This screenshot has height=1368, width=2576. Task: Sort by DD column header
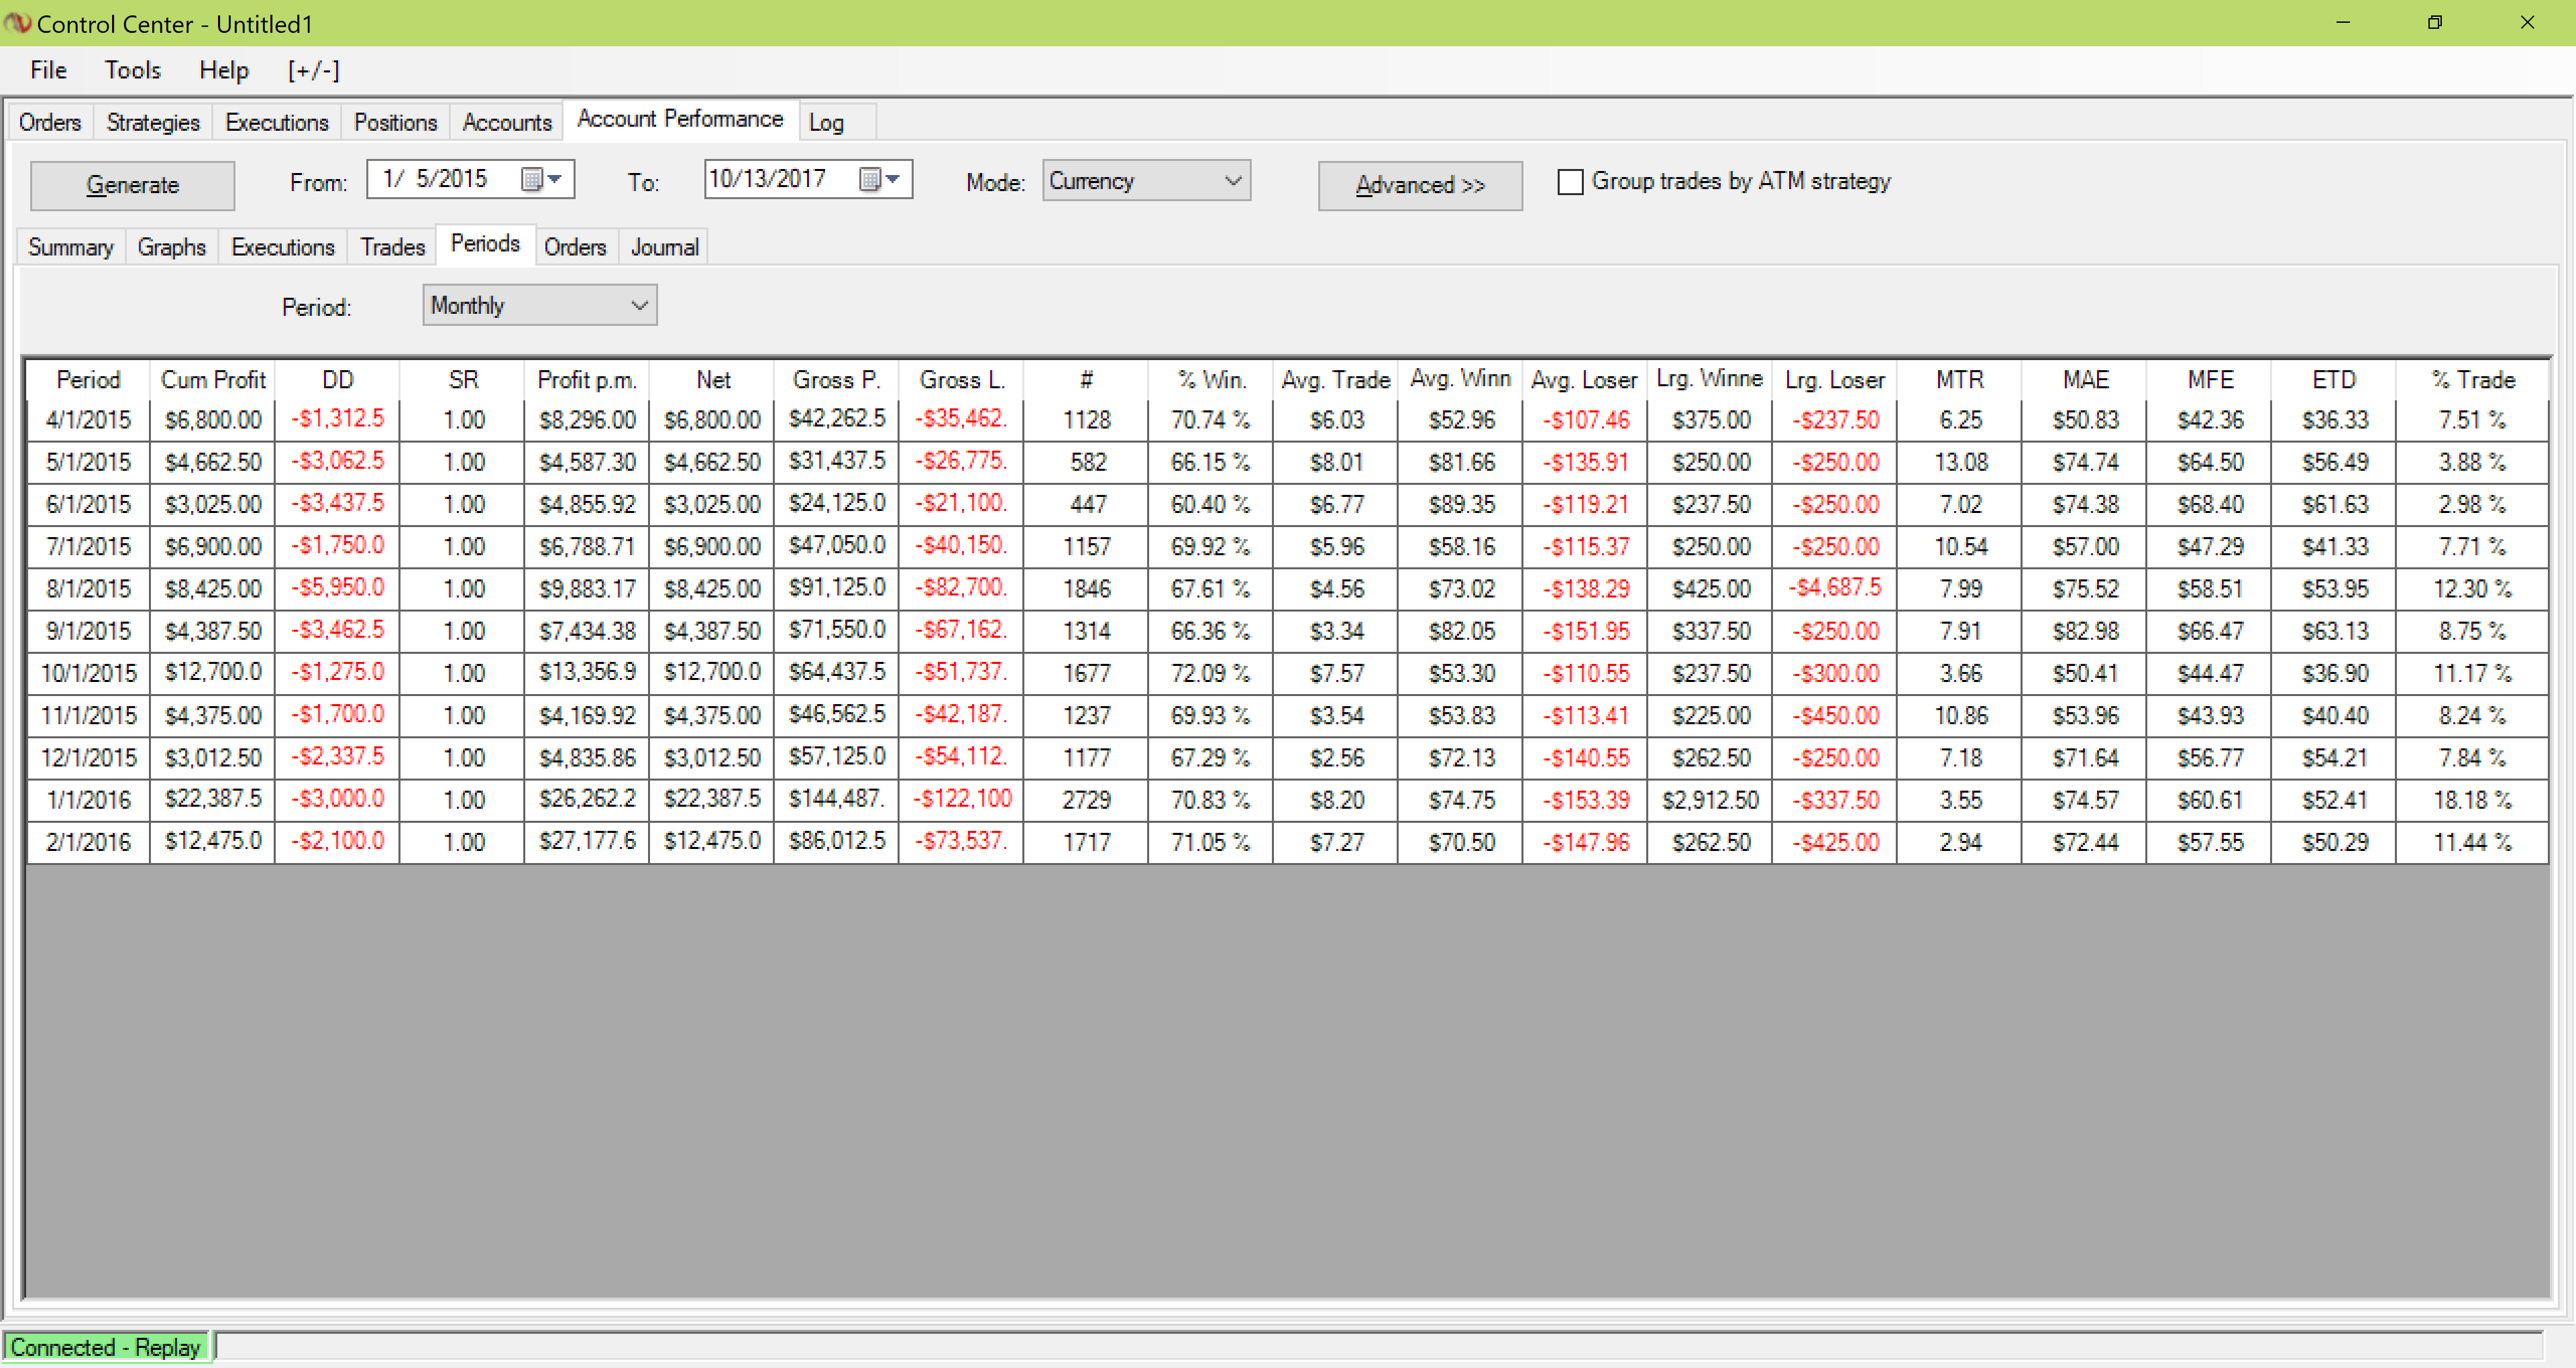[338, 380]
